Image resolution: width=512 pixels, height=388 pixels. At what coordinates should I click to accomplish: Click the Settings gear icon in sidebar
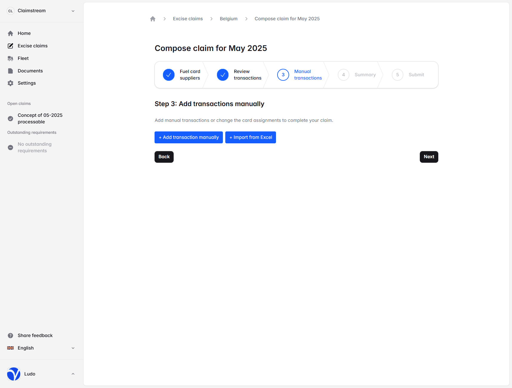(x=10, y=83)
